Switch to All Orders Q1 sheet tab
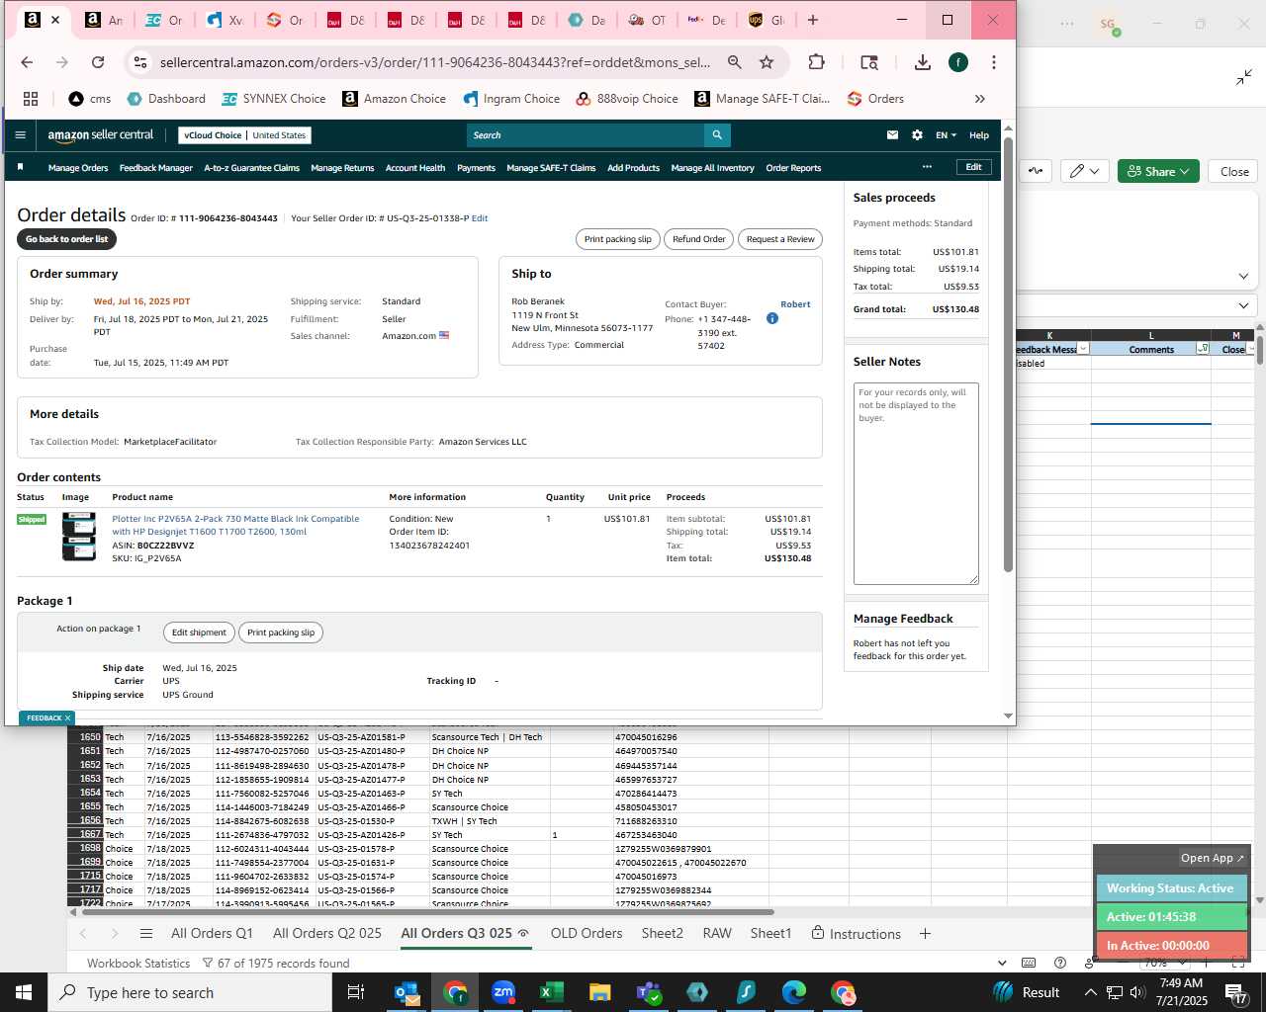The width and height of the screenshot is (1266, 1012). pos(212,934)
